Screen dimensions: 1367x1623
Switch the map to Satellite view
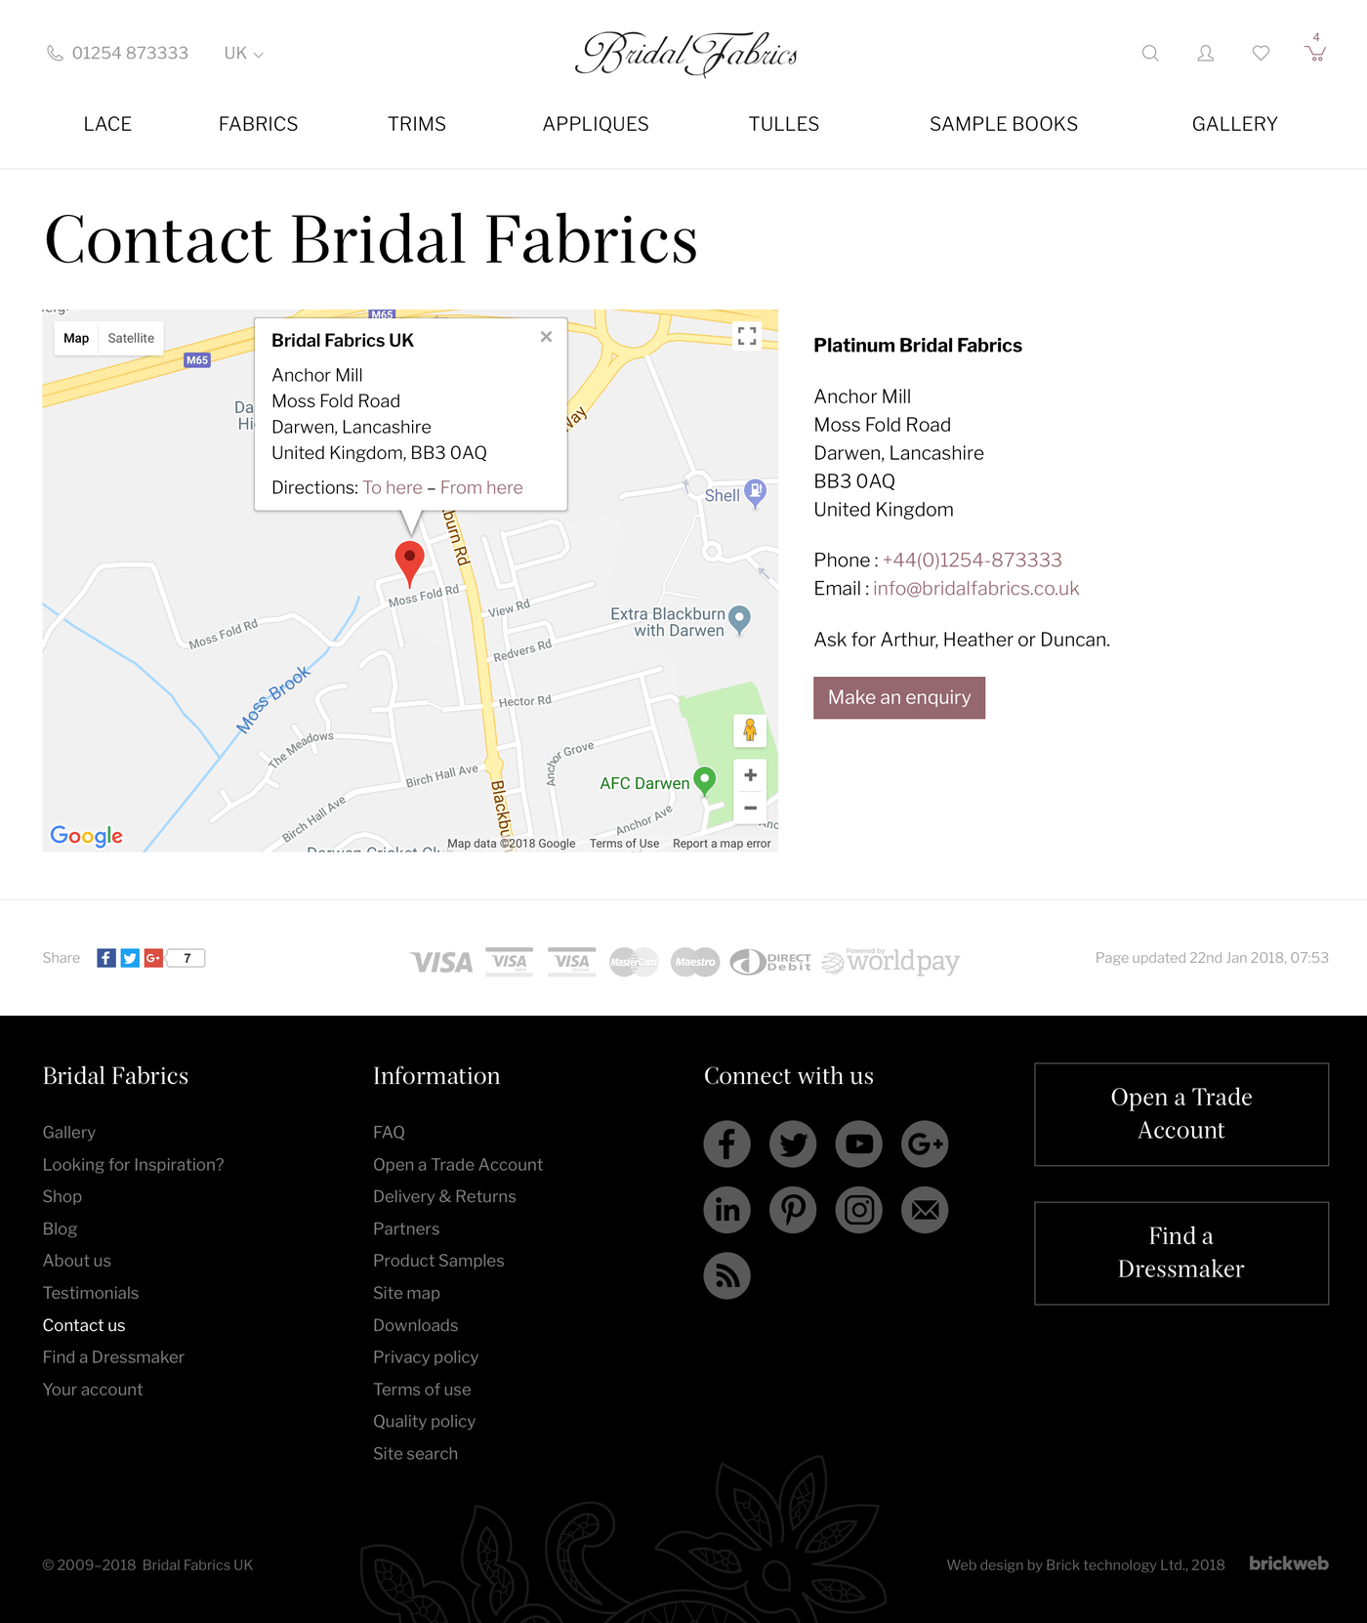click(131, 338)
